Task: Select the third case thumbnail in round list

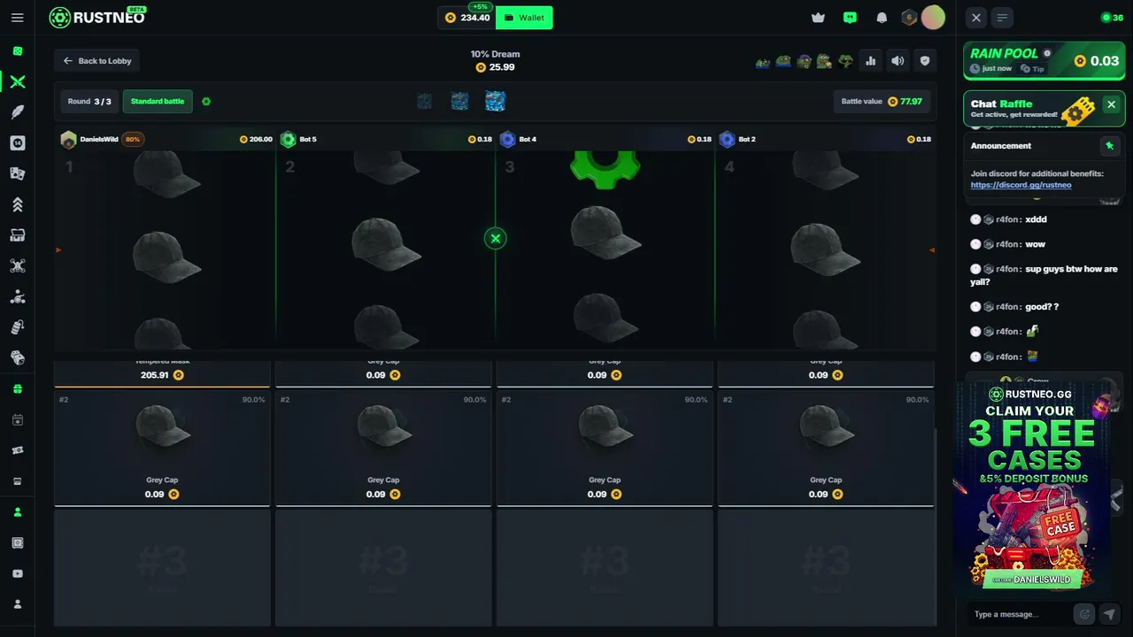Action: click(495, 101)
